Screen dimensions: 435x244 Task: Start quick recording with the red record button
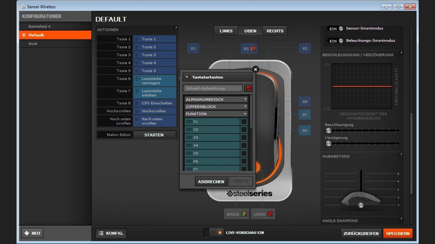tap(248, 88)
